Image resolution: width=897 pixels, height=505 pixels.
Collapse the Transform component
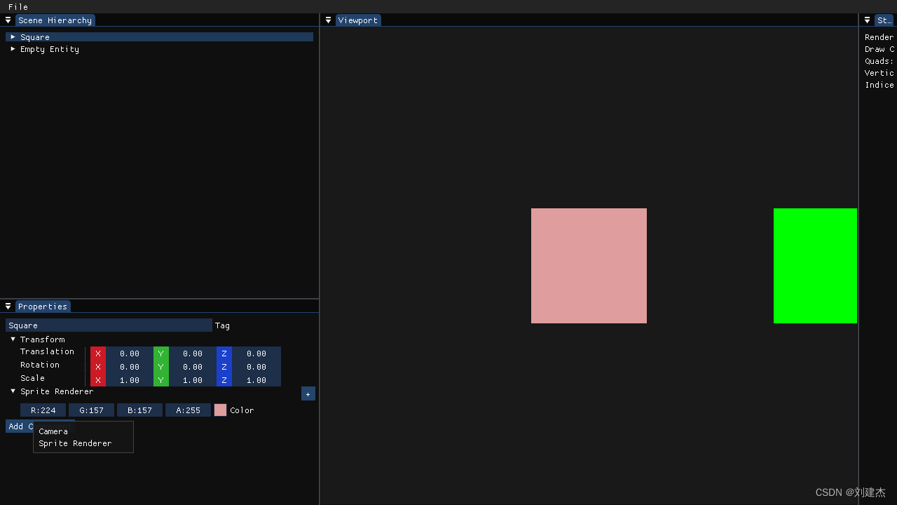click(x=13, y=339)
